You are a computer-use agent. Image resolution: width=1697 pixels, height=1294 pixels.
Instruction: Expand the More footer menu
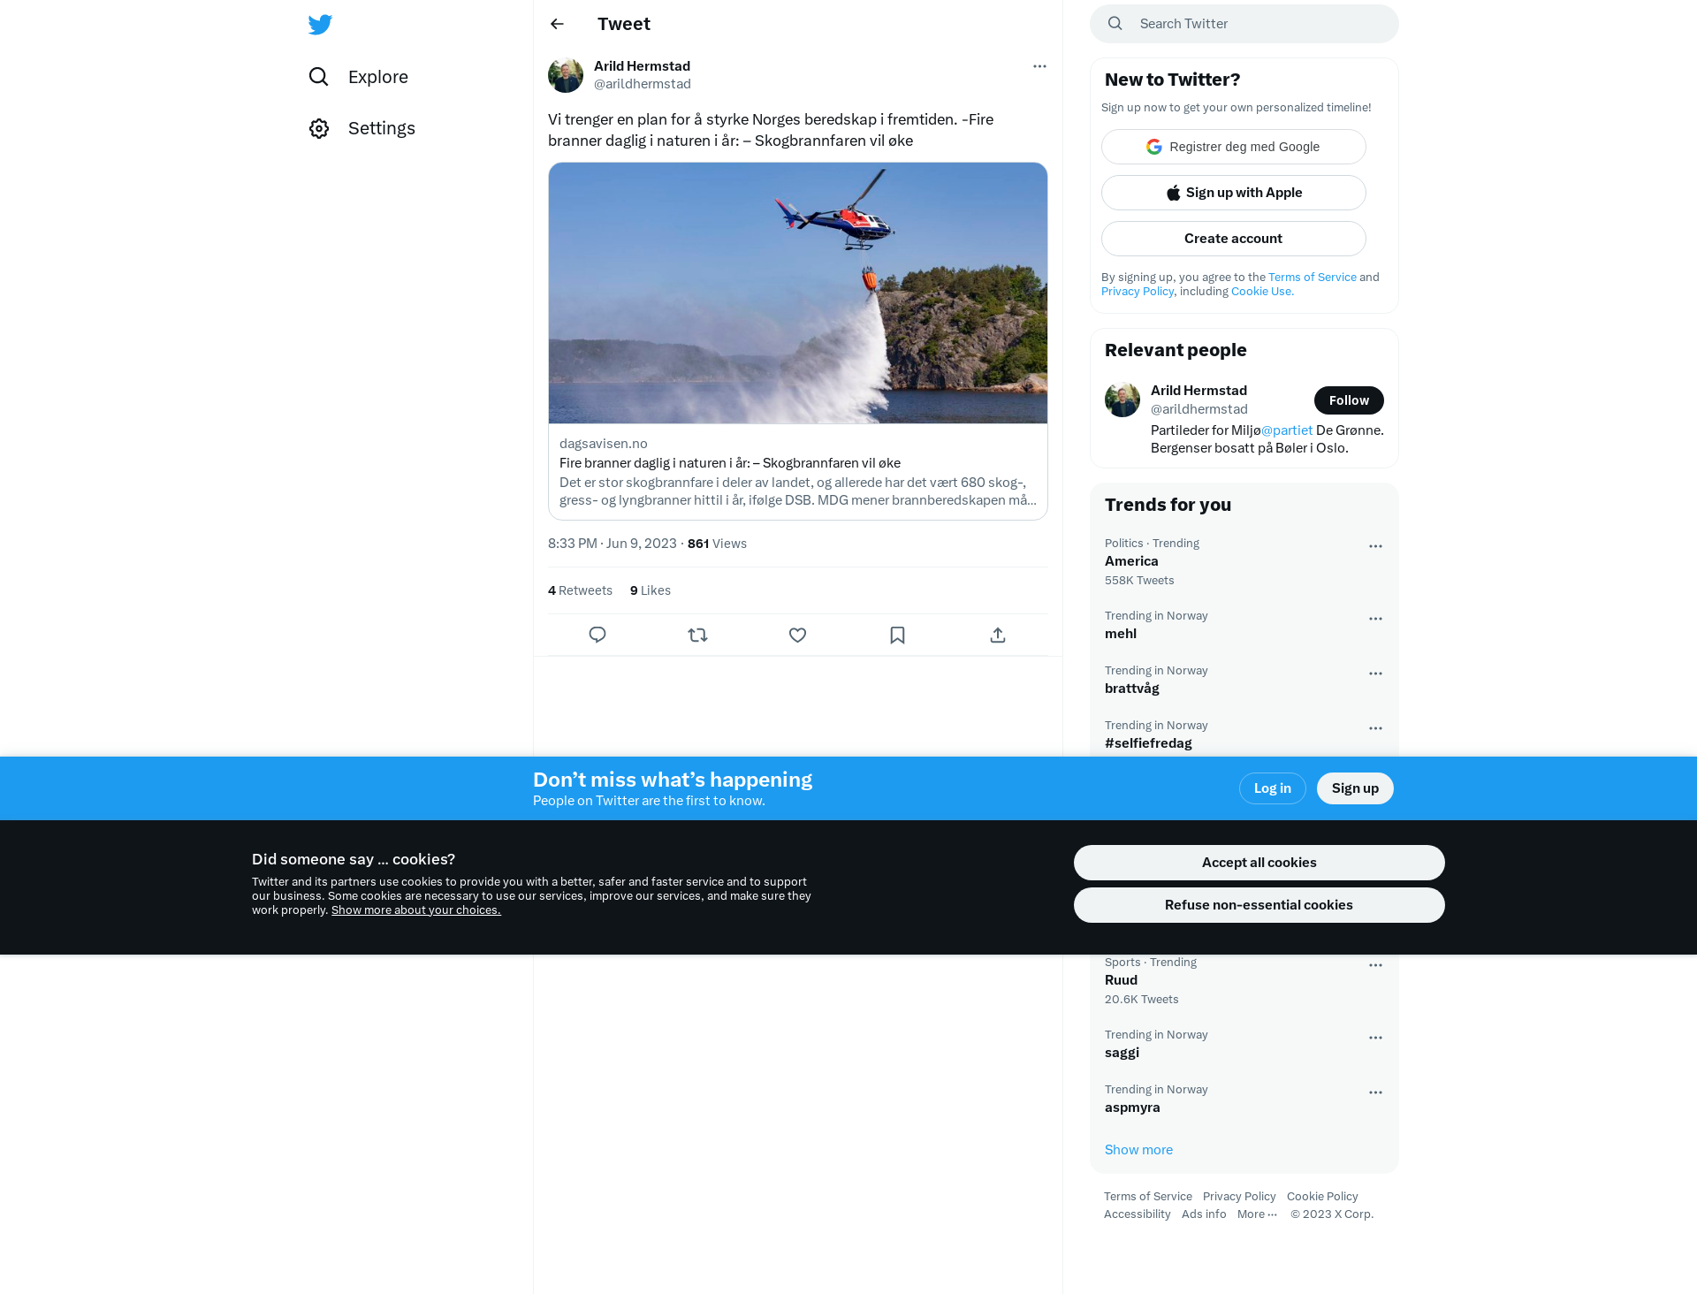[1257, 1214]
